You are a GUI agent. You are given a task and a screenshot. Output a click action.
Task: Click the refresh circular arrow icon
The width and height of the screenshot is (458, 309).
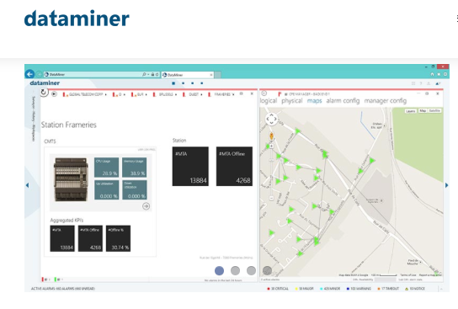point(44,93)
